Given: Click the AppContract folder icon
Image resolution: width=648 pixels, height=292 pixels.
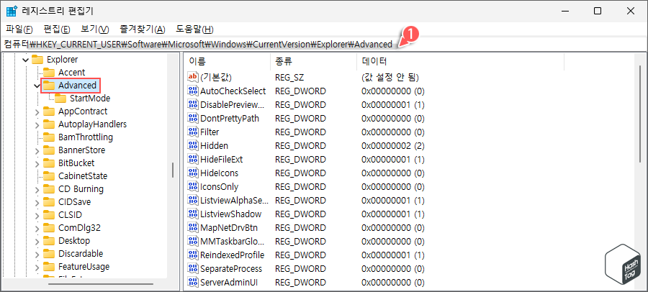Looking at the screenshot, I should [x=49, y=111].
